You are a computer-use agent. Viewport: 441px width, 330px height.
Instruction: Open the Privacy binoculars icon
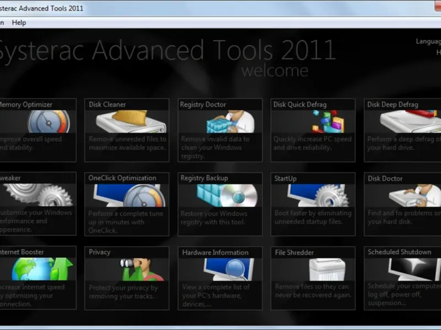[143, 269]
